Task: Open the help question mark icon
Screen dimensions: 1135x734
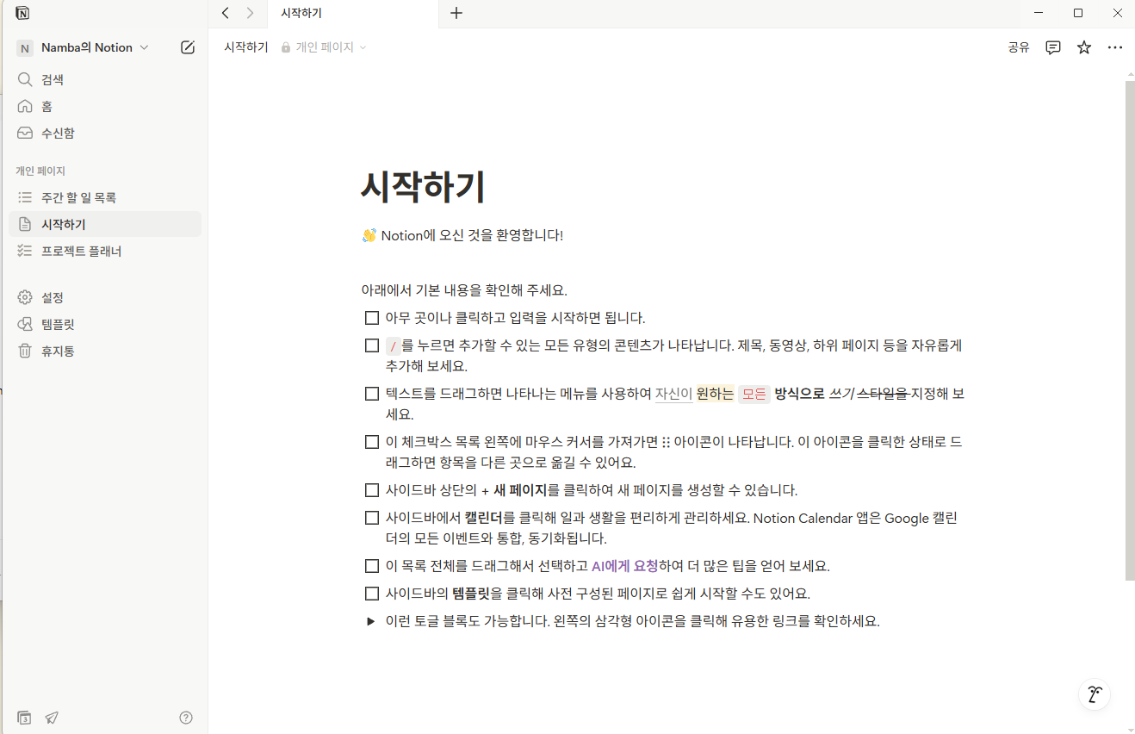Action: pyautogui.click(x=185, y=717)
